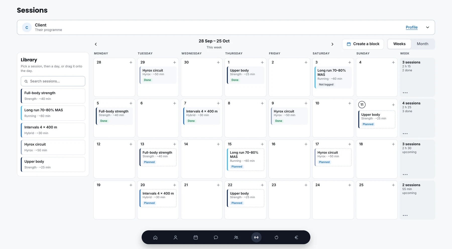
Task: Add a session on Wednesday 30
Action: (218, 62)
